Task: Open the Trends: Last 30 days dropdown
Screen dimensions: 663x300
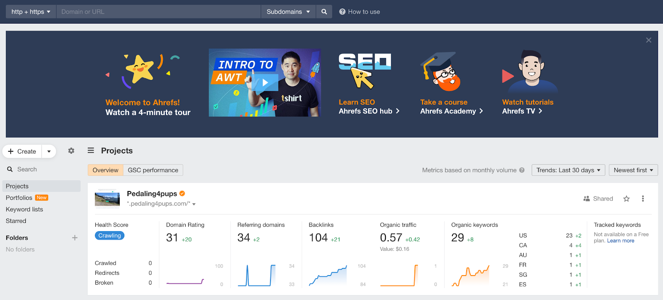Action: tap(568, 170)
